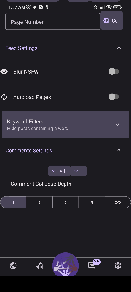Choose the infinity depth segment

pyautogui.click(x=118, y=202)
